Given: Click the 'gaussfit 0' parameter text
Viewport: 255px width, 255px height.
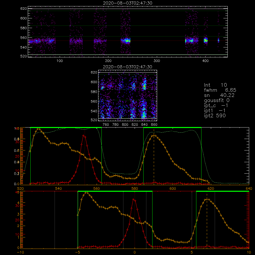Looking at the screenshot, I should pos(217,100).
